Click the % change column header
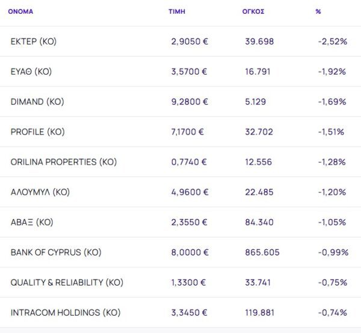The image size is (361, 333). tap(318, 11)
